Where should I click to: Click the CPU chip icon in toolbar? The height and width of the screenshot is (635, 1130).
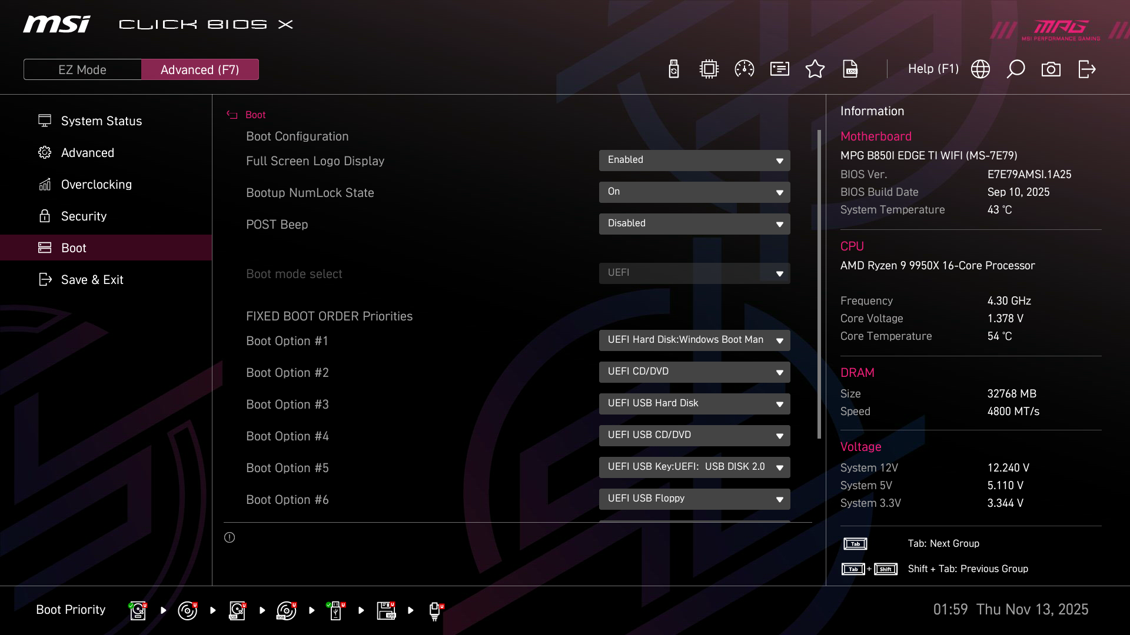pyautogui.click(x=709, y=69)
